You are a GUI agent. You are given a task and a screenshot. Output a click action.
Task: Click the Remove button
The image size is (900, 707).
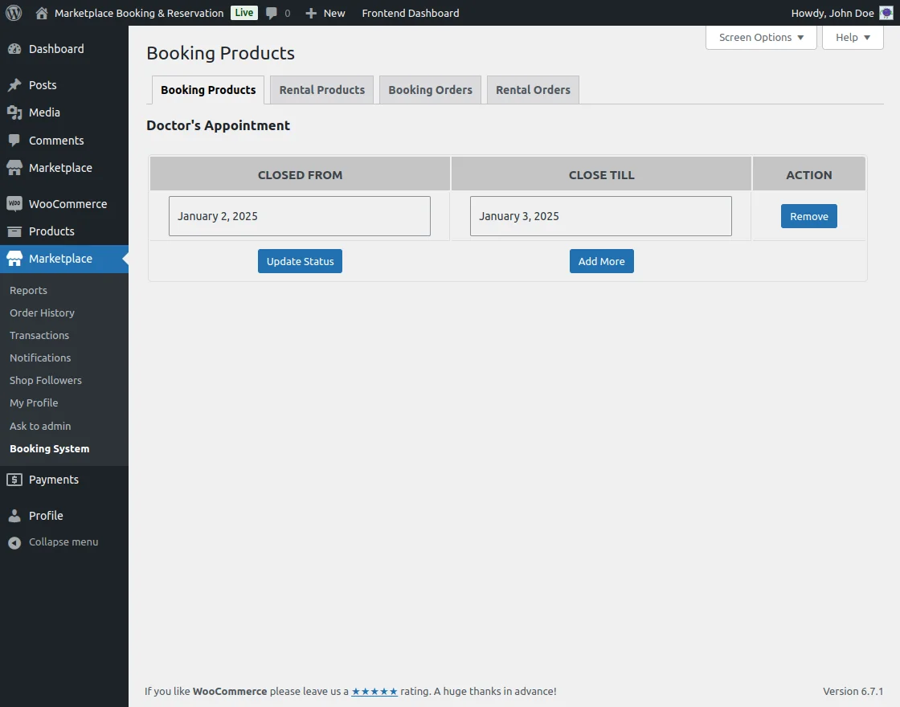pos(808,216)
